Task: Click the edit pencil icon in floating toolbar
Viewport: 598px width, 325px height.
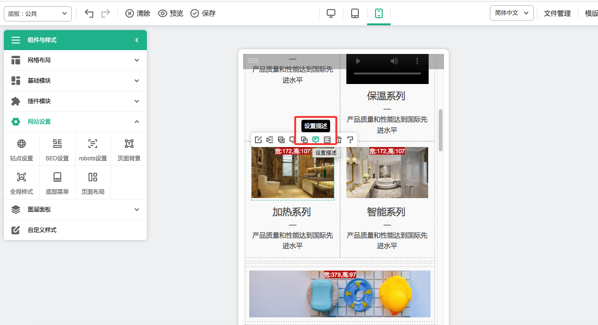Action: 258,140
